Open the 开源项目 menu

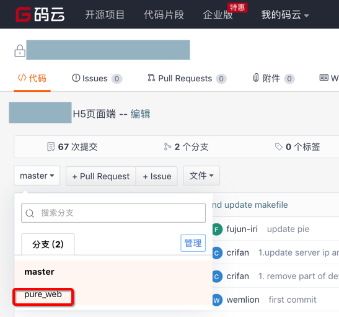pyautogui.click(x=105, y=15)
